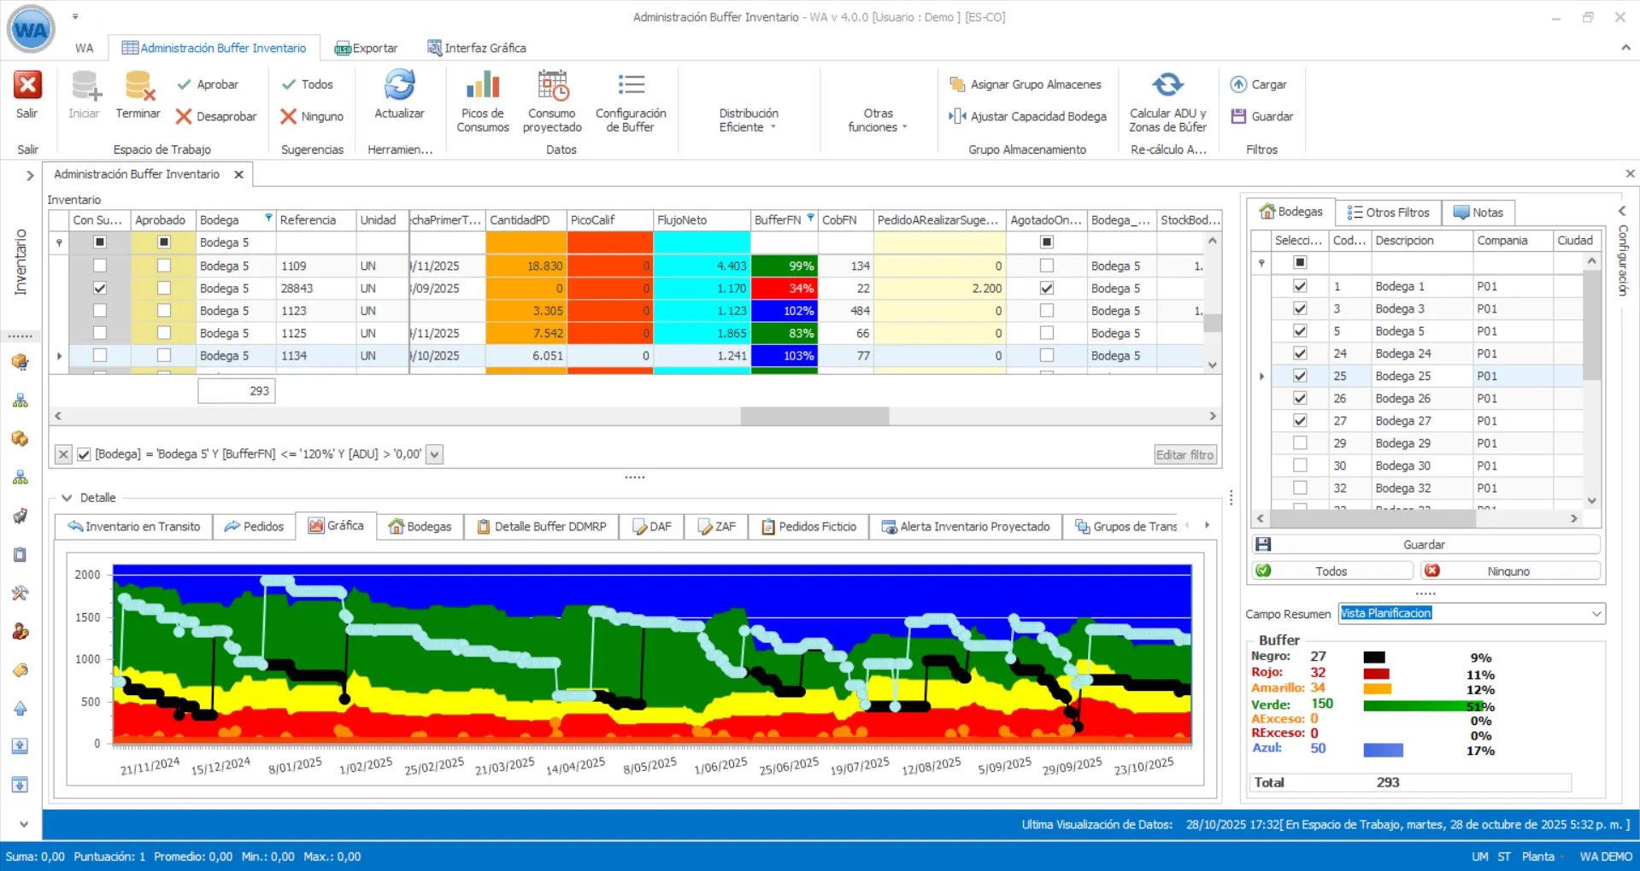
Task: Click the Terminar workspace icon
Action: click(138, 85)
